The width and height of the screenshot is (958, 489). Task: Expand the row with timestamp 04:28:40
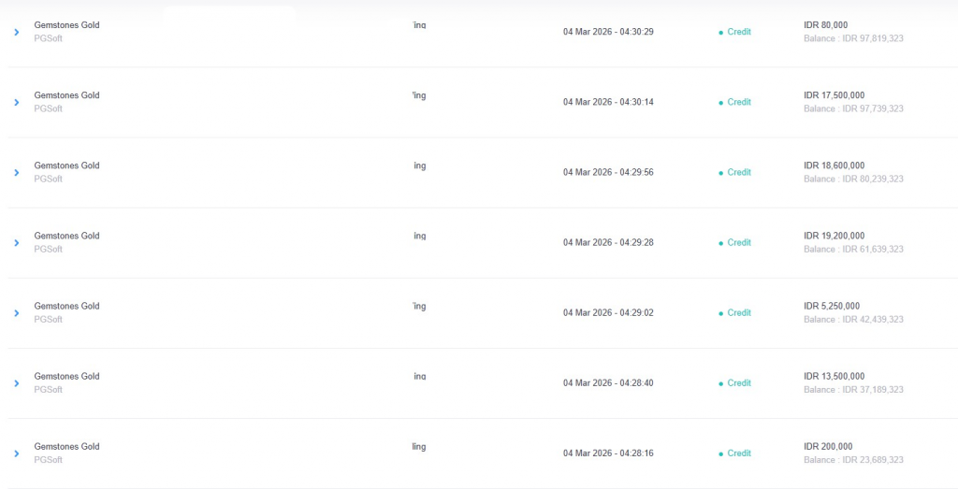(16, 382)
